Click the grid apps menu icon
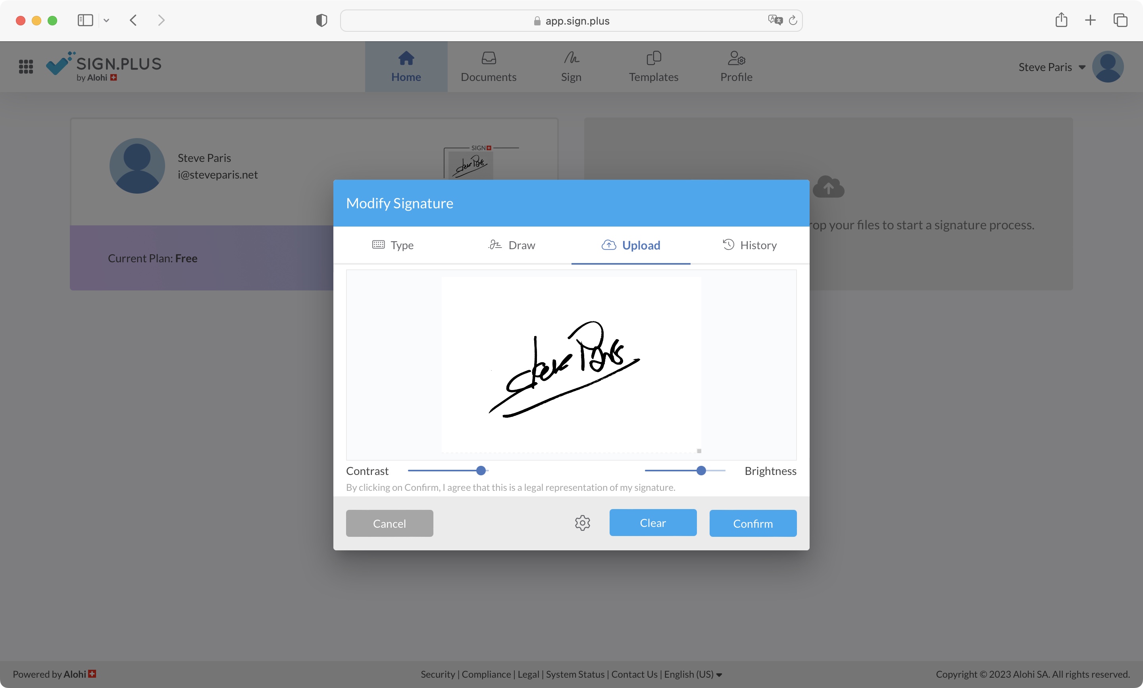 pos(25,65)
